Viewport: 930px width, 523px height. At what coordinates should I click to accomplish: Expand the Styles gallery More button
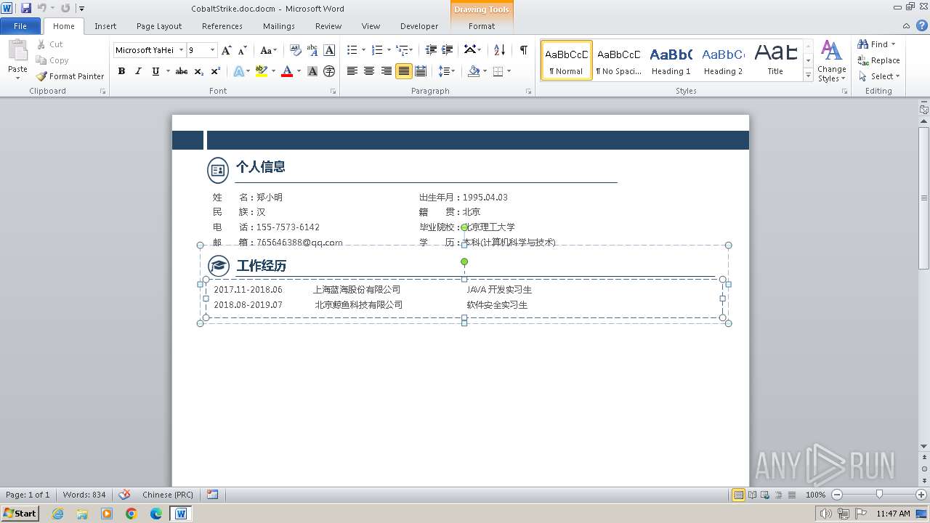808,76
